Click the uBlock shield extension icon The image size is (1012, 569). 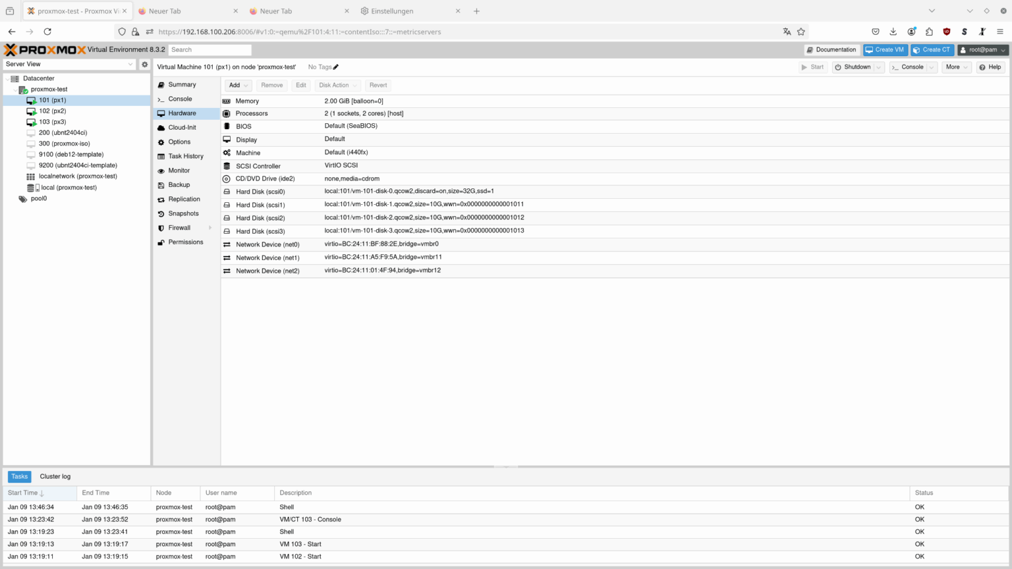[947, 32]
